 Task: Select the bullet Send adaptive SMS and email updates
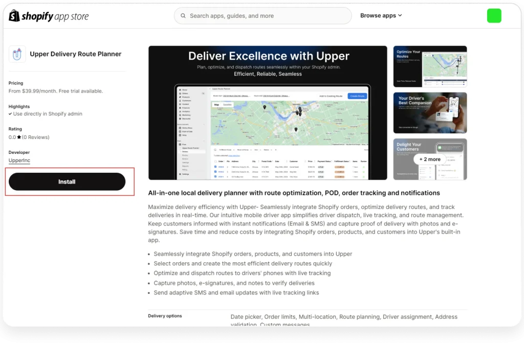coord(236,292)
